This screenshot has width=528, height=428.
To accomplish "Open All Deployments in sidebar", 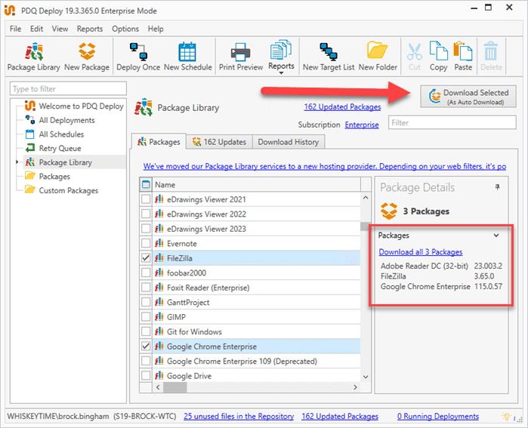I will (x=60, y=120).
